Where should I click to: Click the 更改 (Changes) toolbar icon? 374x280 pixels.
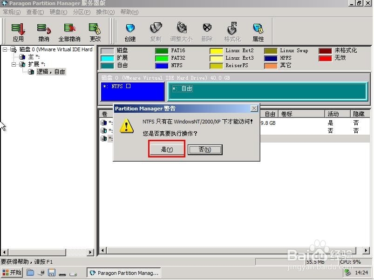click(x=95, y=32)
